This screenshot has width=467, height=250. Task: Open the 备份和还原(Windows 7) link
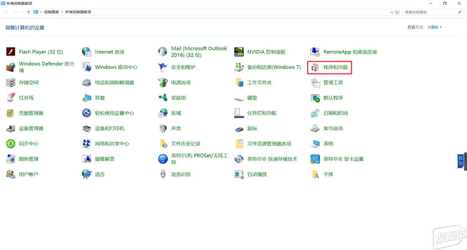tap(274, 67)
